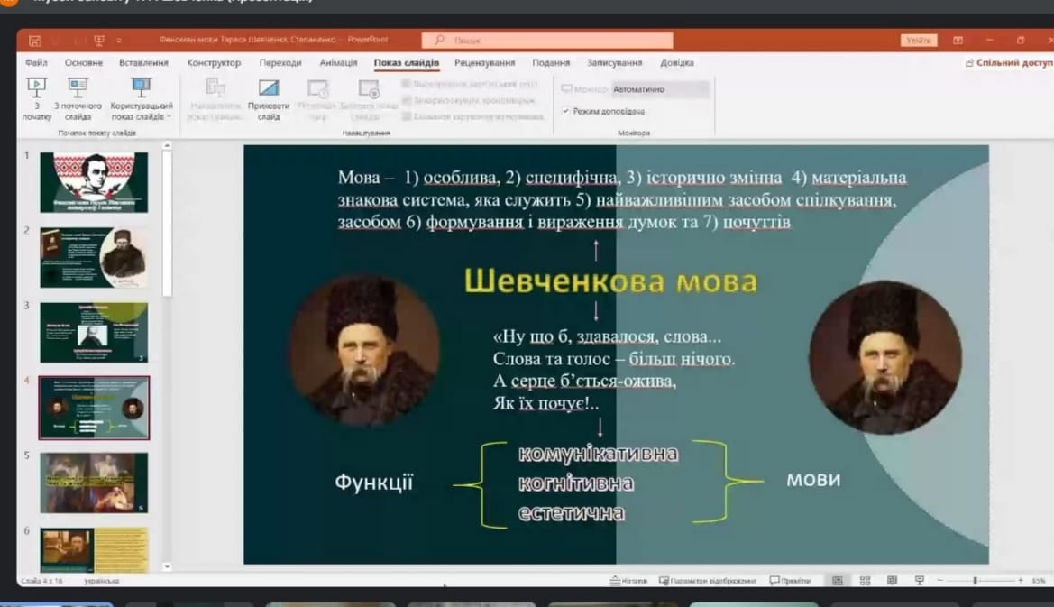Switch to Reading view icon in status bar
Image resolution: width=1054 pixels, height=607 pixels.
(892, 580)
